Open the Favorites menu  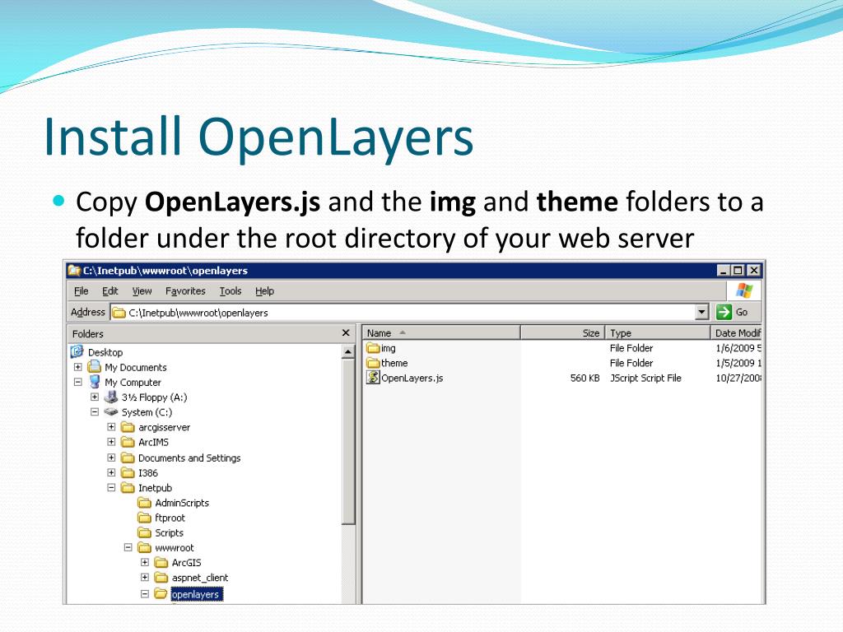(x=185, y=290)
